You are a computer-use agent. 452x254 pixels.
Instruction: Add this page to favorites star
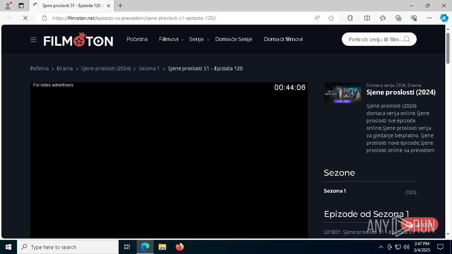click(331, 18)
